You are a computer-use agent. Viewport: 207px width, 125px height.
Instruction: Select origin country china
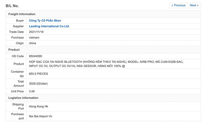(x=32, y=43)
